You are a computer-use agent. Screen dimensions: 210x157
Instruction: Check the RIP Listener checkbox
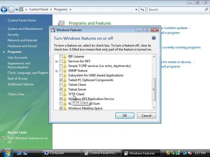point(61,57)
